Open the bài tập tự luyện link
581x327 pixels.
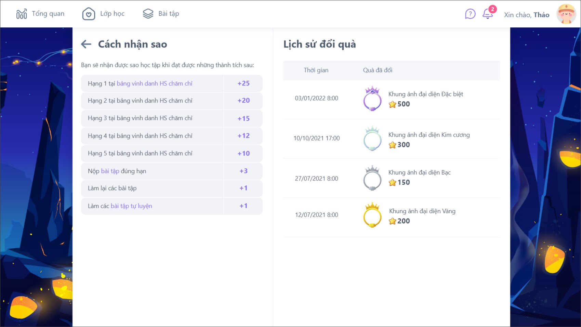[x=131, y=206]
